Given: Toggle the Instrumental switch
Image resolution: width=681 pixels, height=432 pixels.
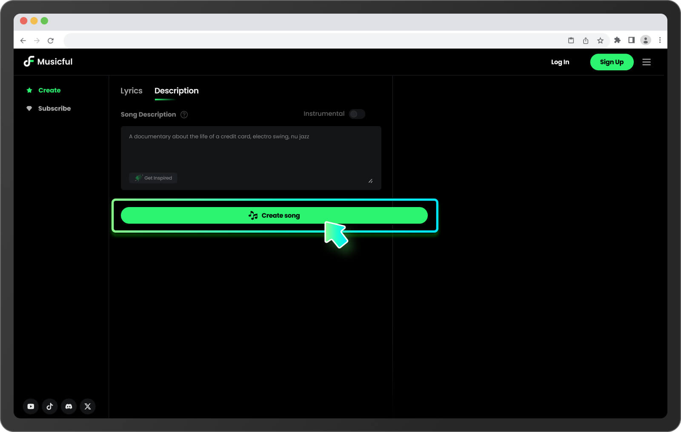Looking at the screenshot, I should coord(357,114).
